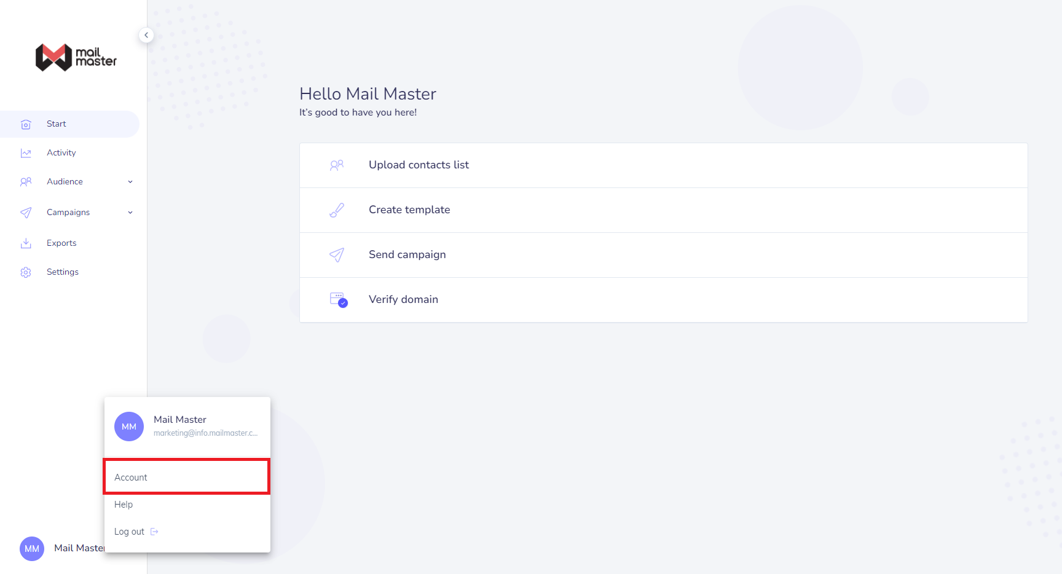Open the Send campaign step
This screenshot has height=574, width=1062.
click(407, 255)
